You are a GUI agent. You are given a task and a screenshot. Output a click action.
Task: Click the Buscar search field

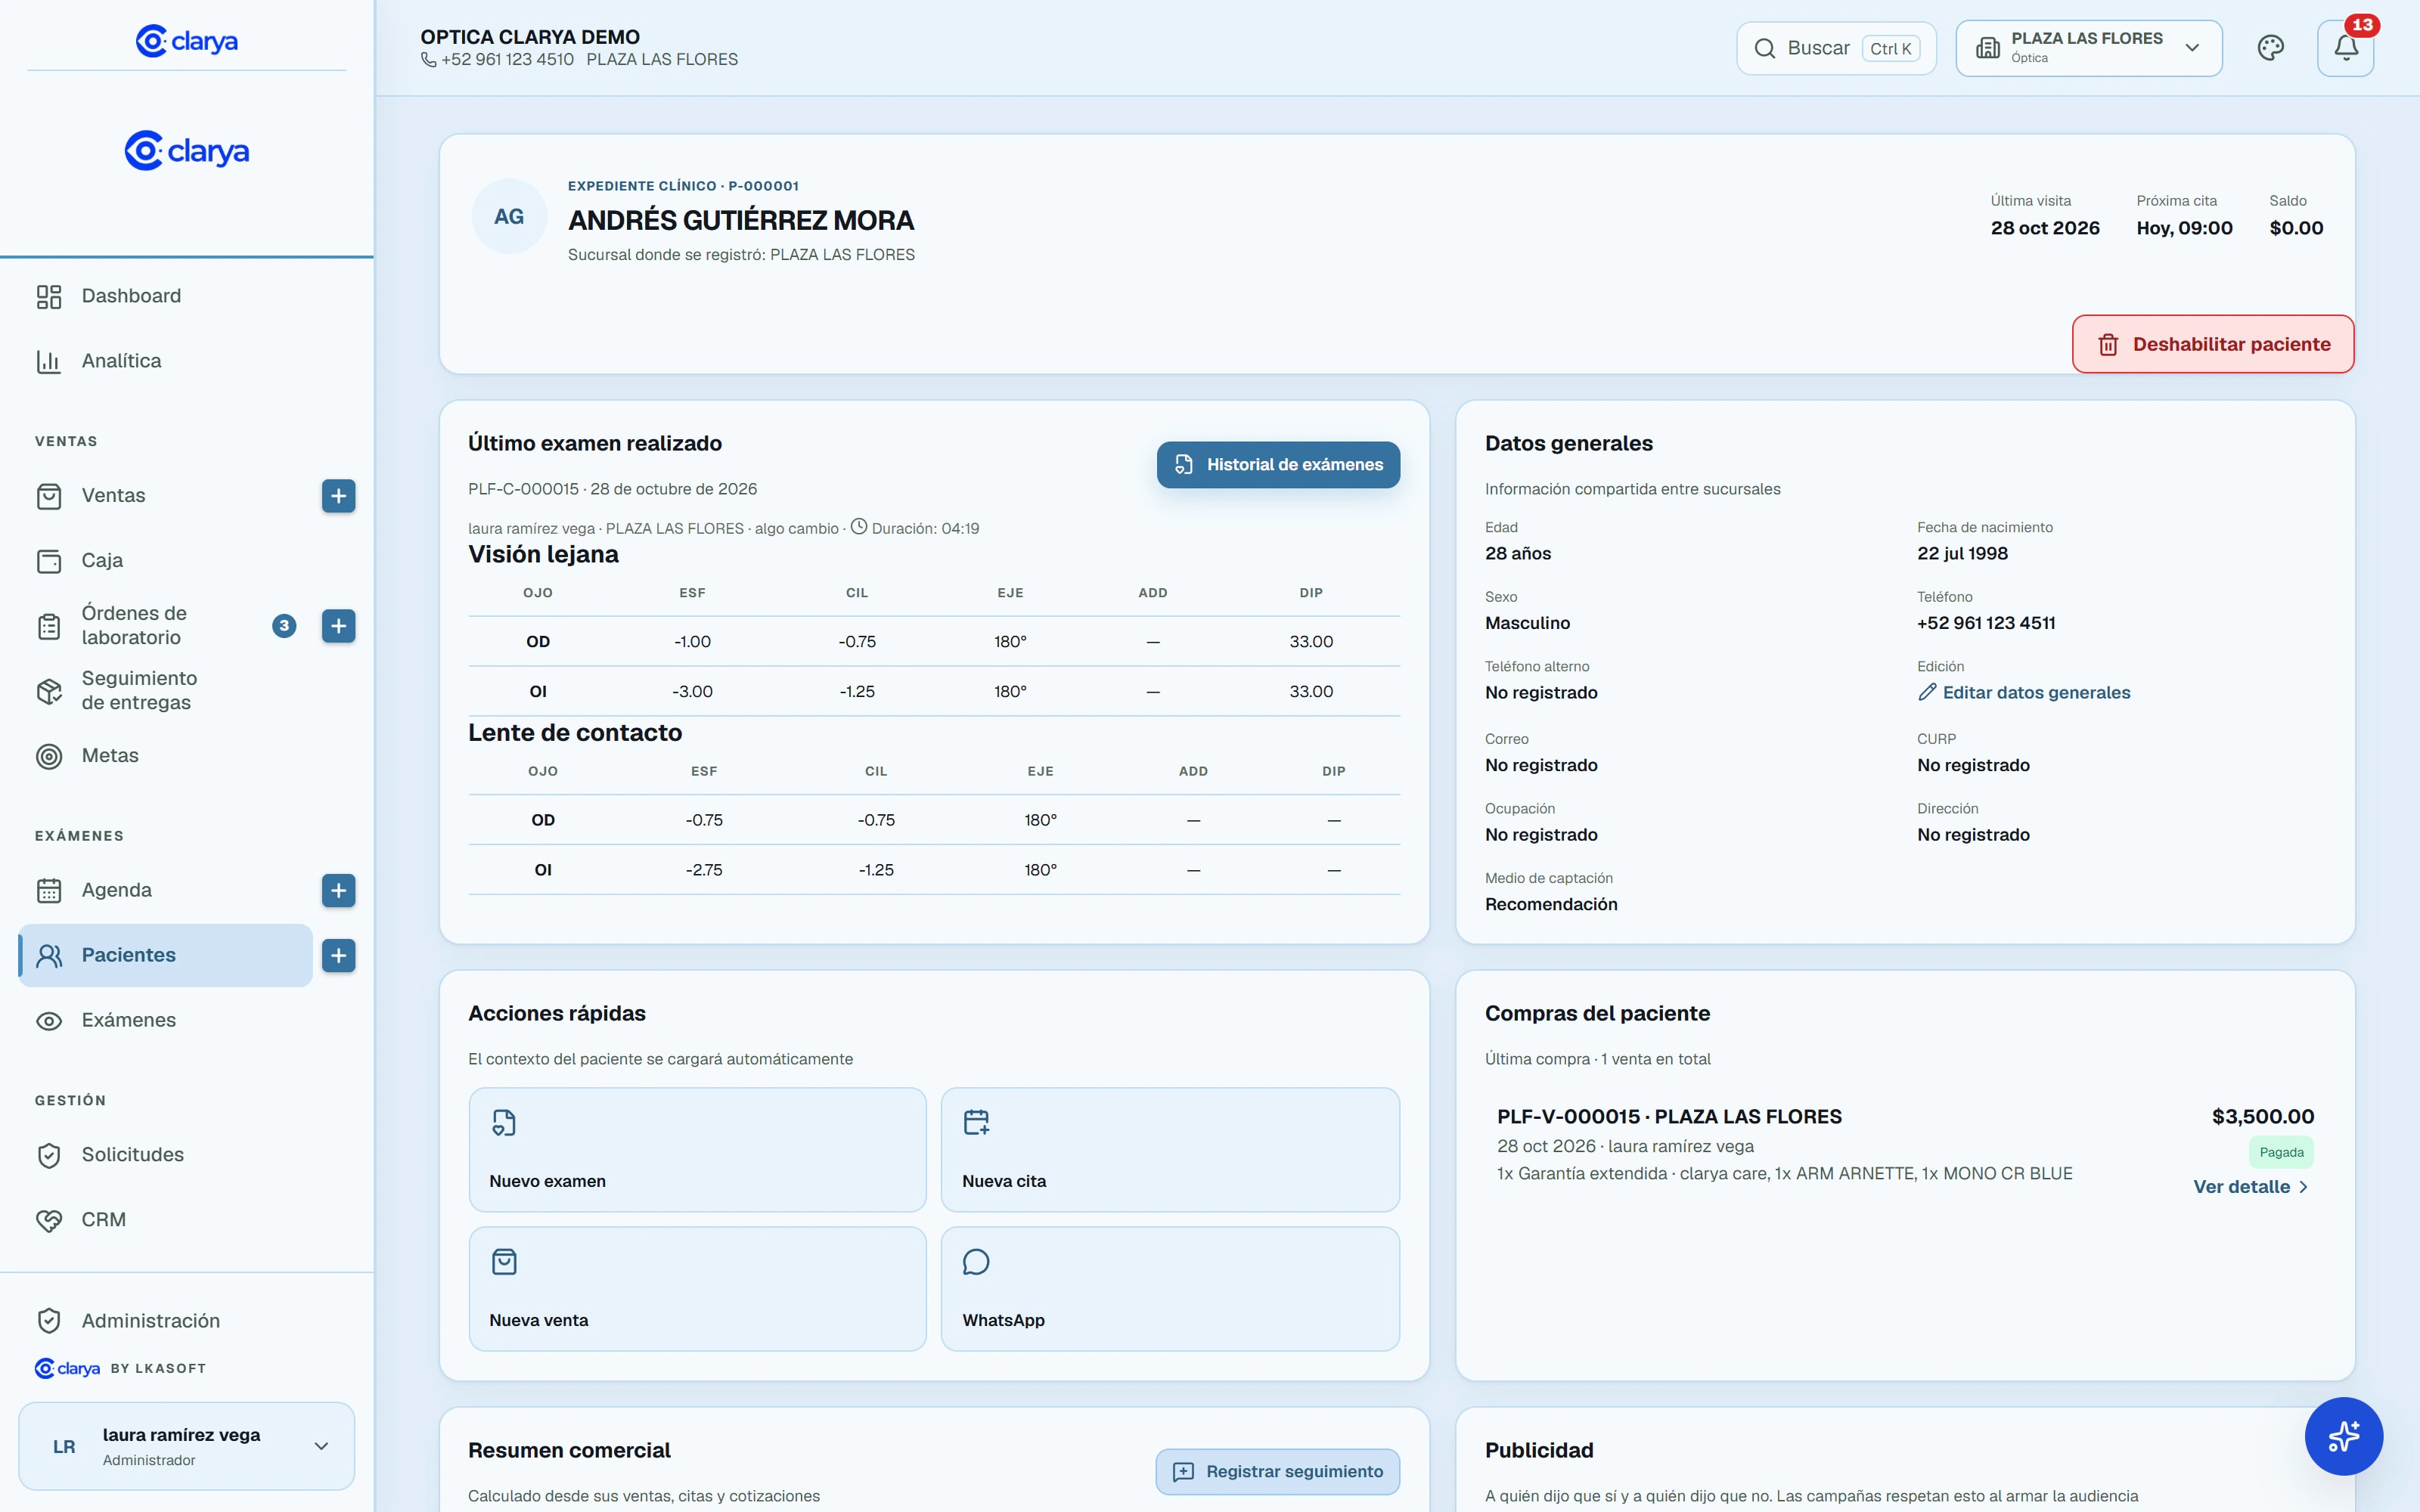coord(1836,48)
